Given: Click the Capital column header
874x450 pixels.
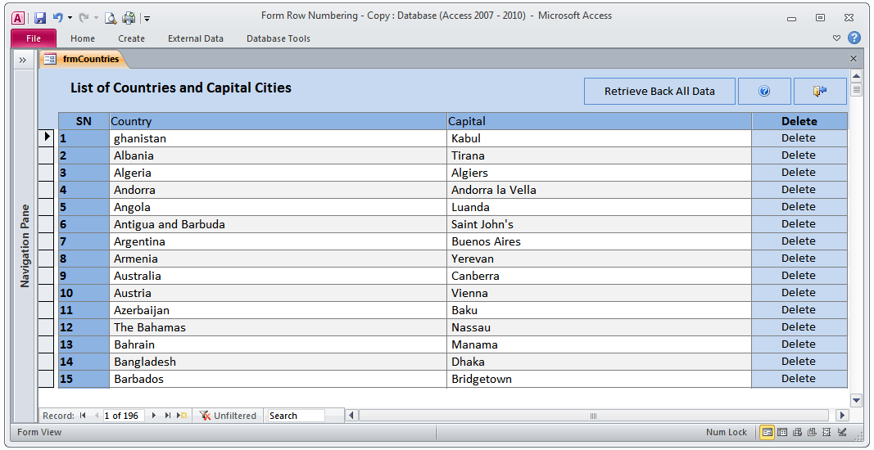Looking at the screenshot, I should pos(600,121).
